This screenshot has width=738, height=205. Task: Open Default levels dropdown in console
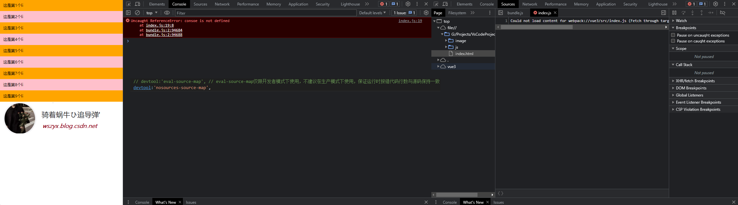pyautogui.click(x=372, y=13)
